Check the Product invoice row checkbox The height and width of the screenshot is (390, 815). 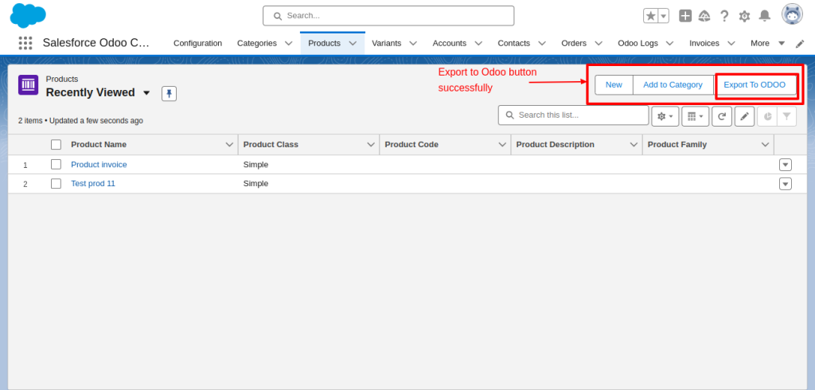click(x=57, y=164)
